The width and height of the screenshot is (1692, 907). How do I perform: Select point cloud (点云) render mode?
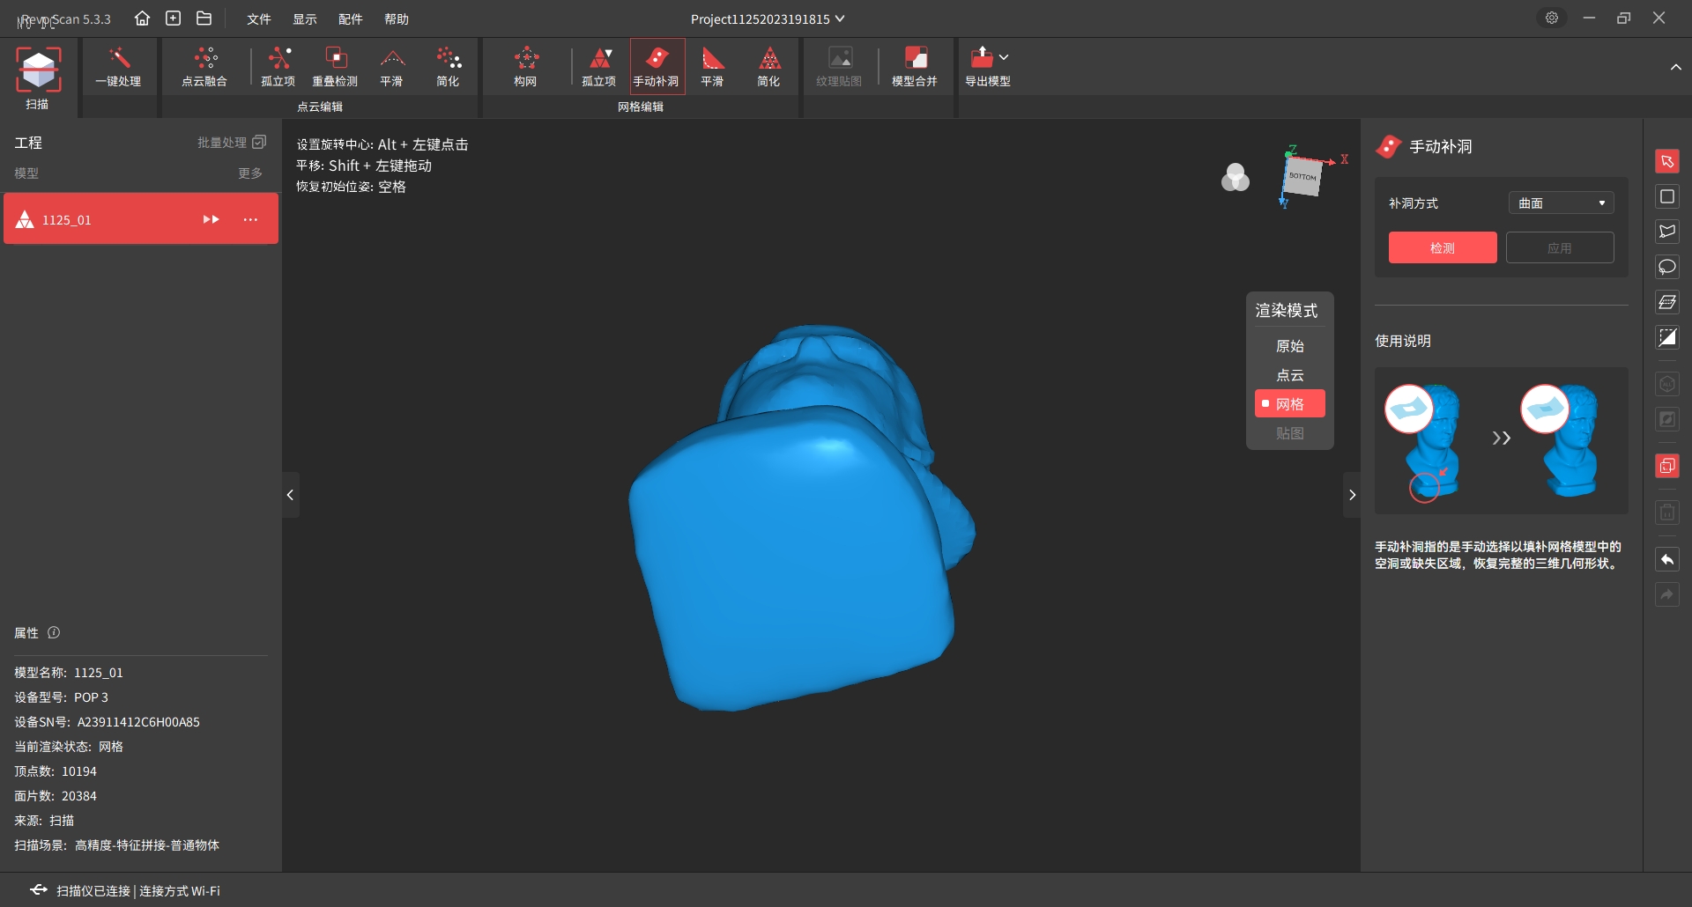1290,375
